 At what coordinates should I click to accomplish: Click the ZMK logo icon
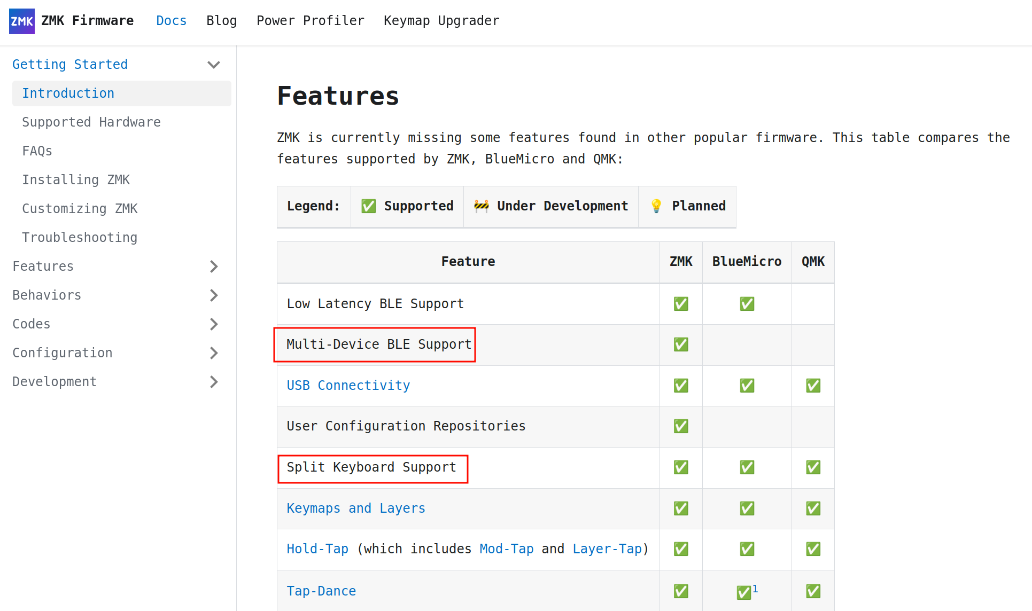[x=21, y=21]
